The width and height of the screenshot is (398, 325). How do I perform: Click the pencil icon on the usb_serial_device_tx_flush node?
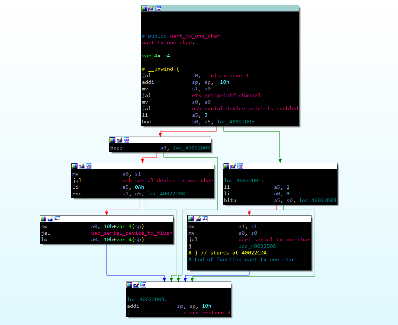[x=50, y=219]
